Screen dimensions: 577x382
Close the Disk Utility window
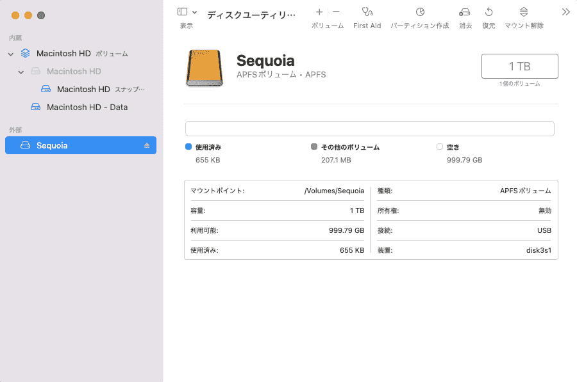15,15
